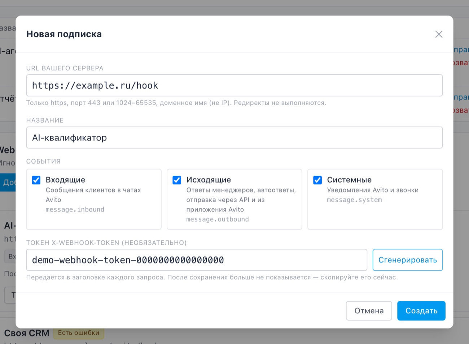Click the Есть ошибки badge behind dialog
469x344 pixels.
click(x=79, y=333)
